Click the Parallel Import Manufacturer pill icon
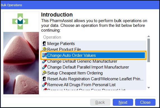The image size is (160, 108). click(x=44, y=67)
